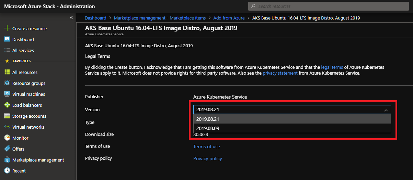Click the Virtual networks icon
Viewport: 413px width, 180px height.
tap(7, 127)
